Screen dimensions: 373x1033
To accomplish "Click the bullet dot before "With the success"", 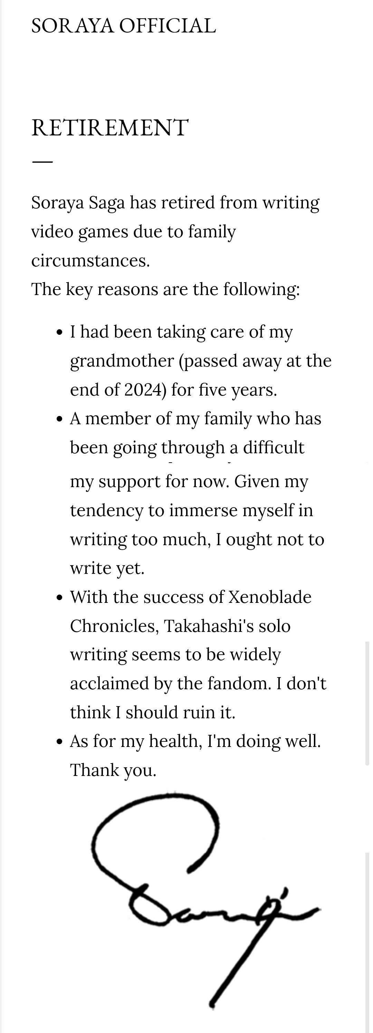I will tap(60, 597).
